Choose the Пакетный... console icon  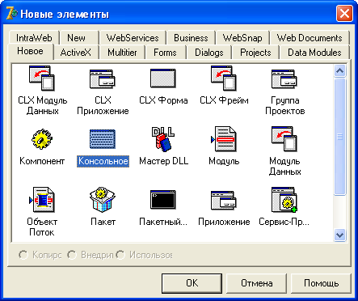163,200
